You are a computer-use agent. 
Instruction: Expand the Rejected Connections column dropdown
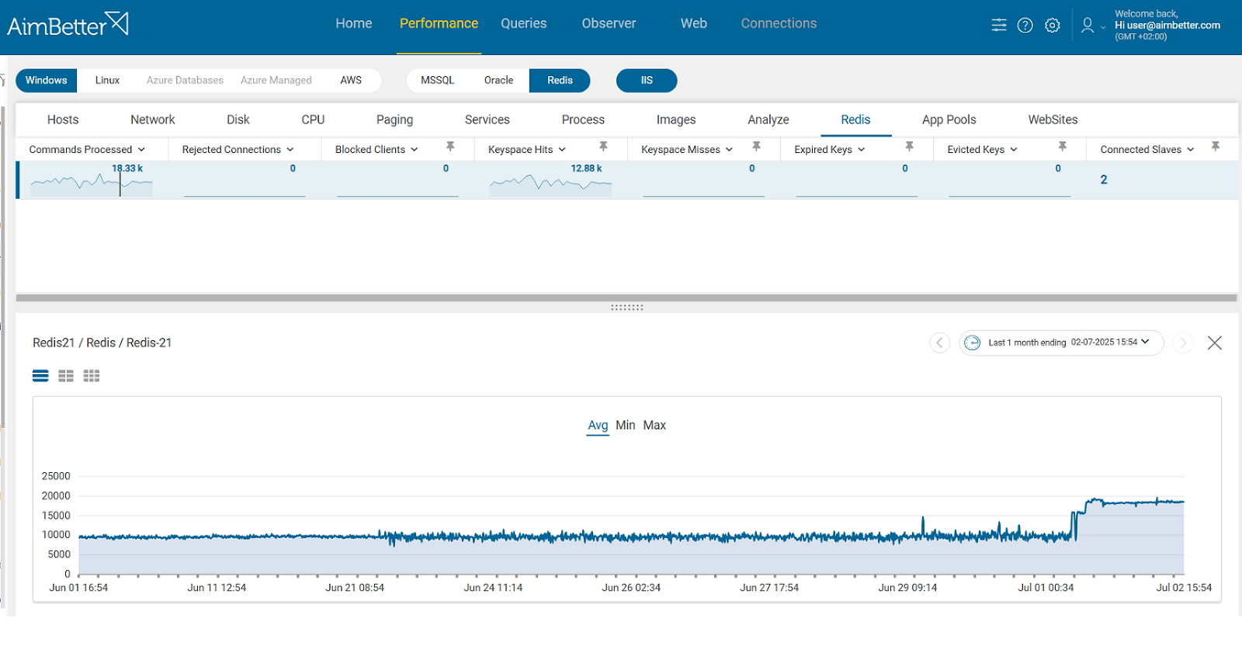tap(290, 150)
